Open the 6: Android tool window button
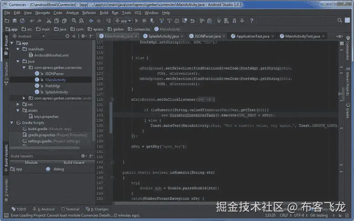 (x=44, y=209)
